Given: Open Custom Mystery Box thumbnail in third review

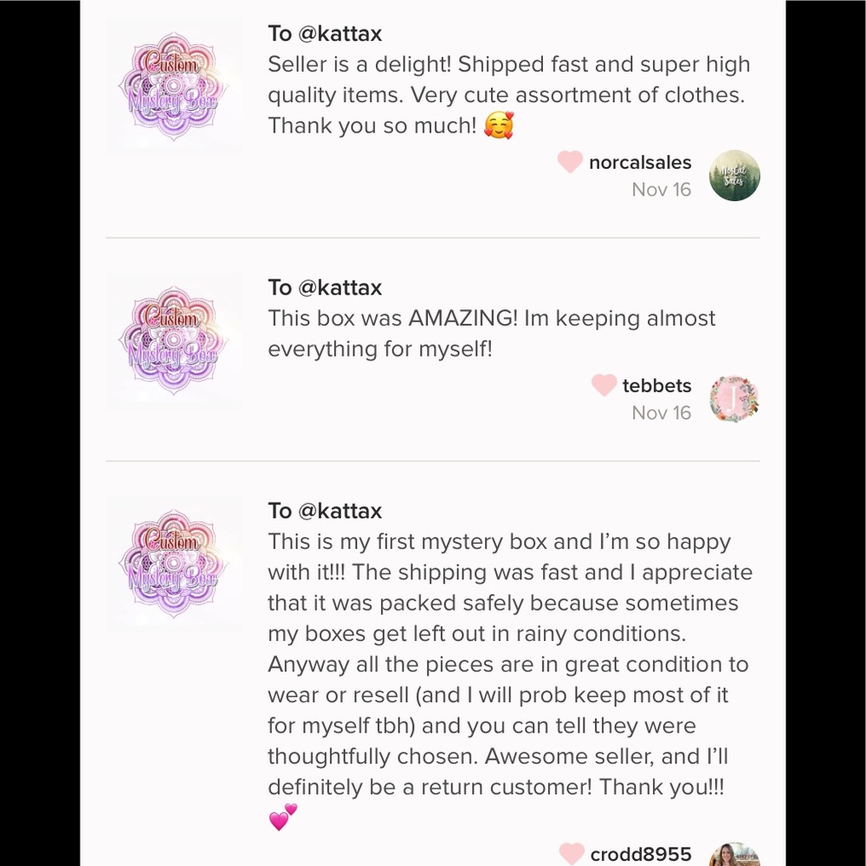Looking at the screenshot, I should (x=173, y=565).
